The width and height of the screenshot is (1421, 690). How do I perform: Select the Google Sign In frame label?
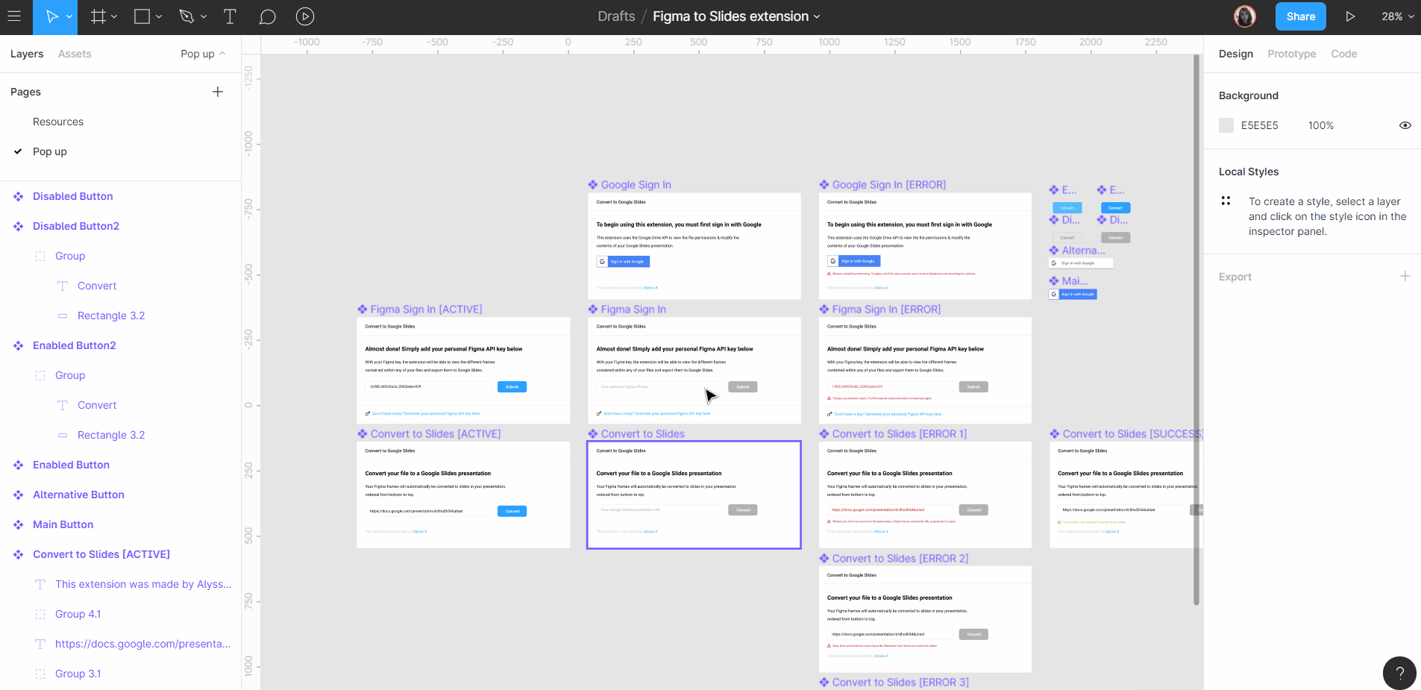(x=636, y=185)
